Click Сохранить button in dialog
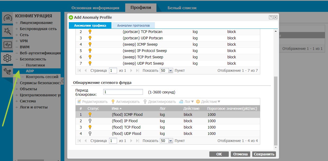The width and height of the screenshot is (328, 161). pyautogui.click(x=264, y=154)
